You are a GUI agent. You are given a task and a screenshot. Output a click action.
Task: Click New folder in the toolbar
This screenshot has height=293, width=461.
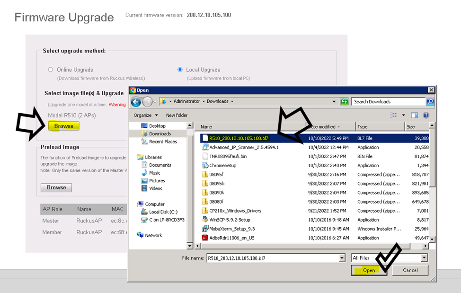click(x=177, y=115)
